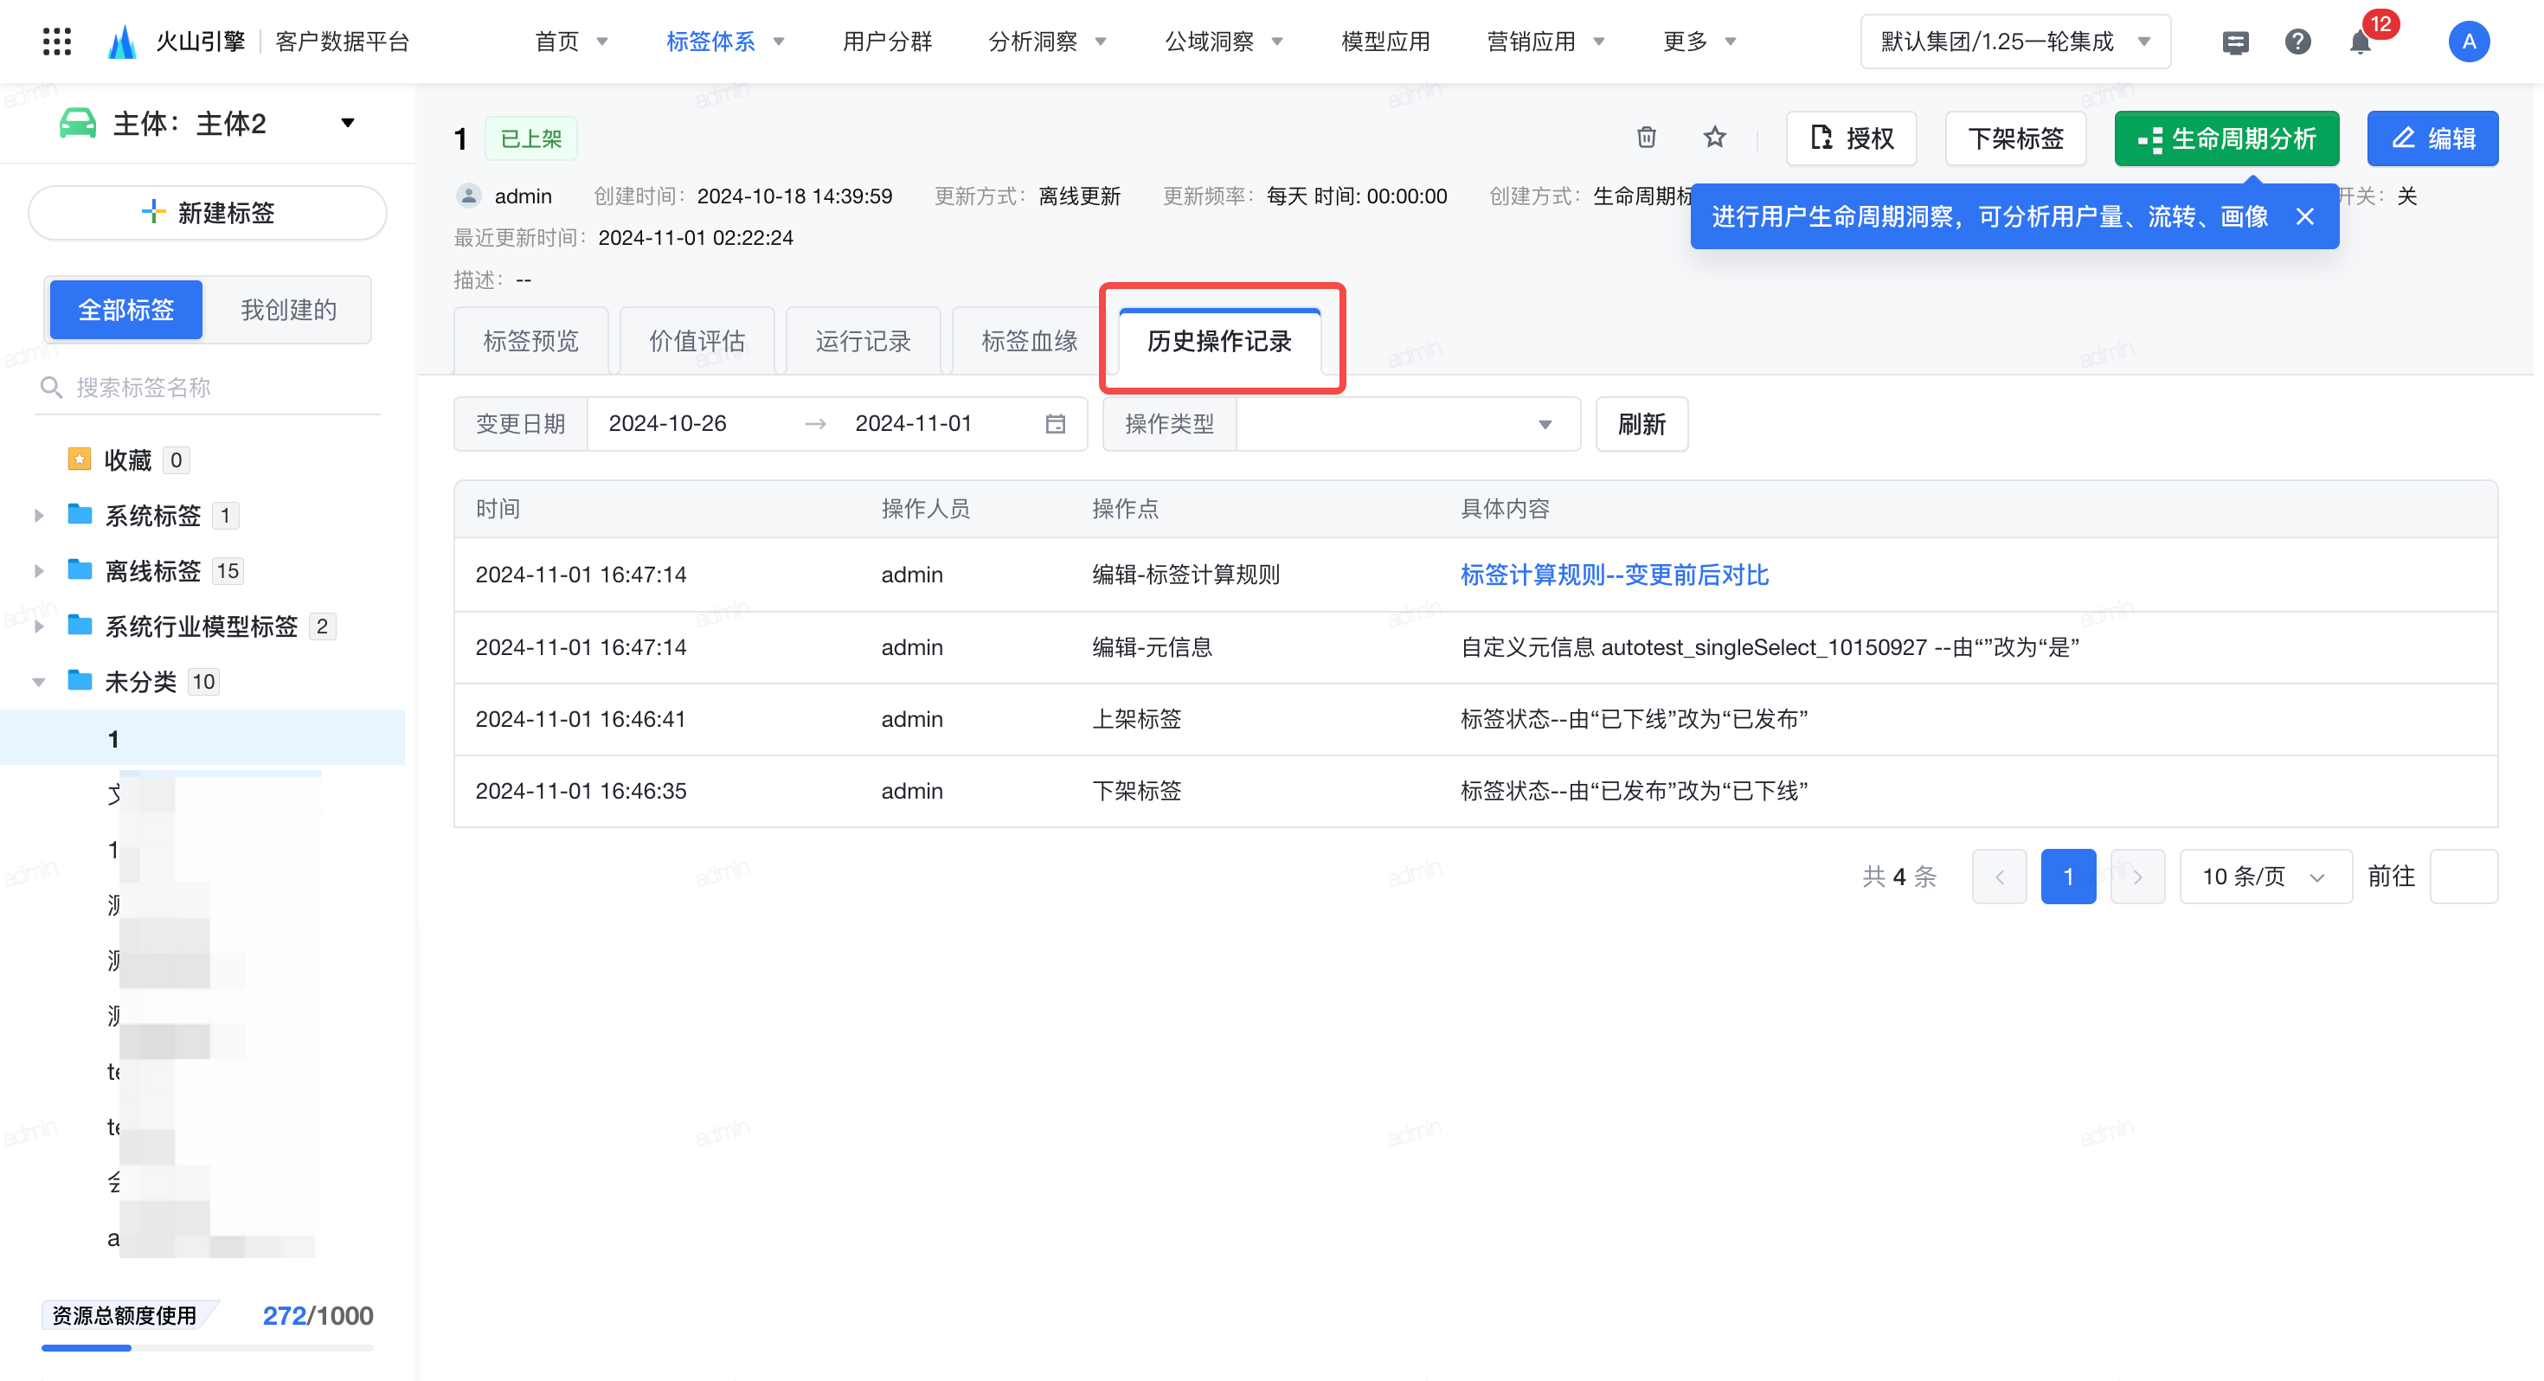Open the notifications bell icon

tap(2361, 42)
